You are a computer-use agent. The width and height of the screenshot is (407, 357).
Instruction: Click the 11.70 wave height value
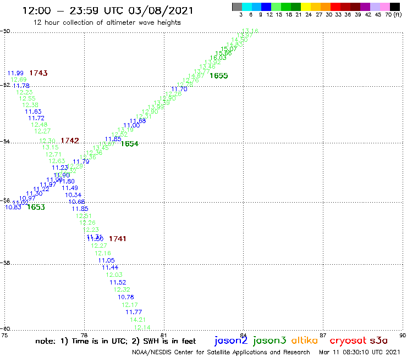coord(179,89)
